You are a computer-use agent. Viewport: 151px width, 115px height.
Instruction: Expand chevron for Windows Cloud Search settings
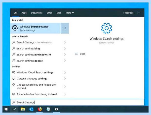(65, 72)
